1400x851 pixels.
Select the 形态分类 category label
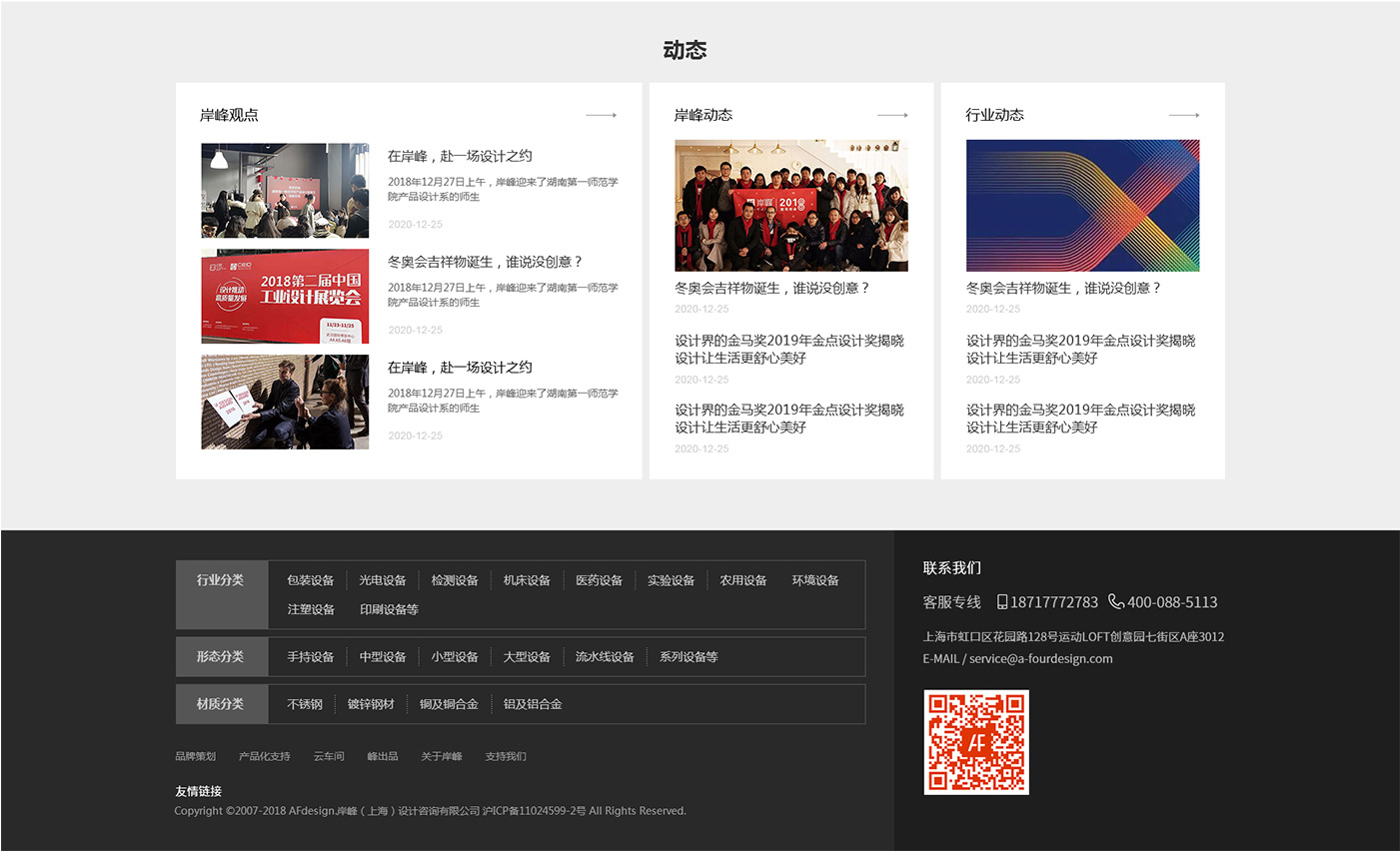(x=221, y=656)
